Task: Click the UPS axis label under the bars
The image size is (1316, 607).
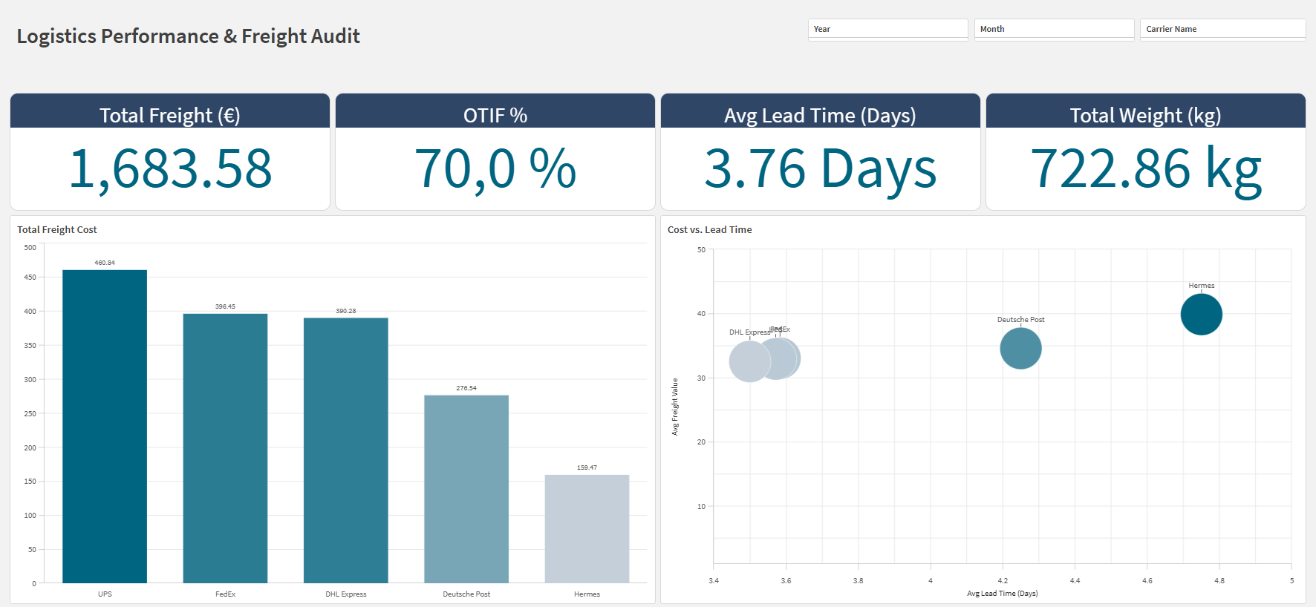Action: 105,594
